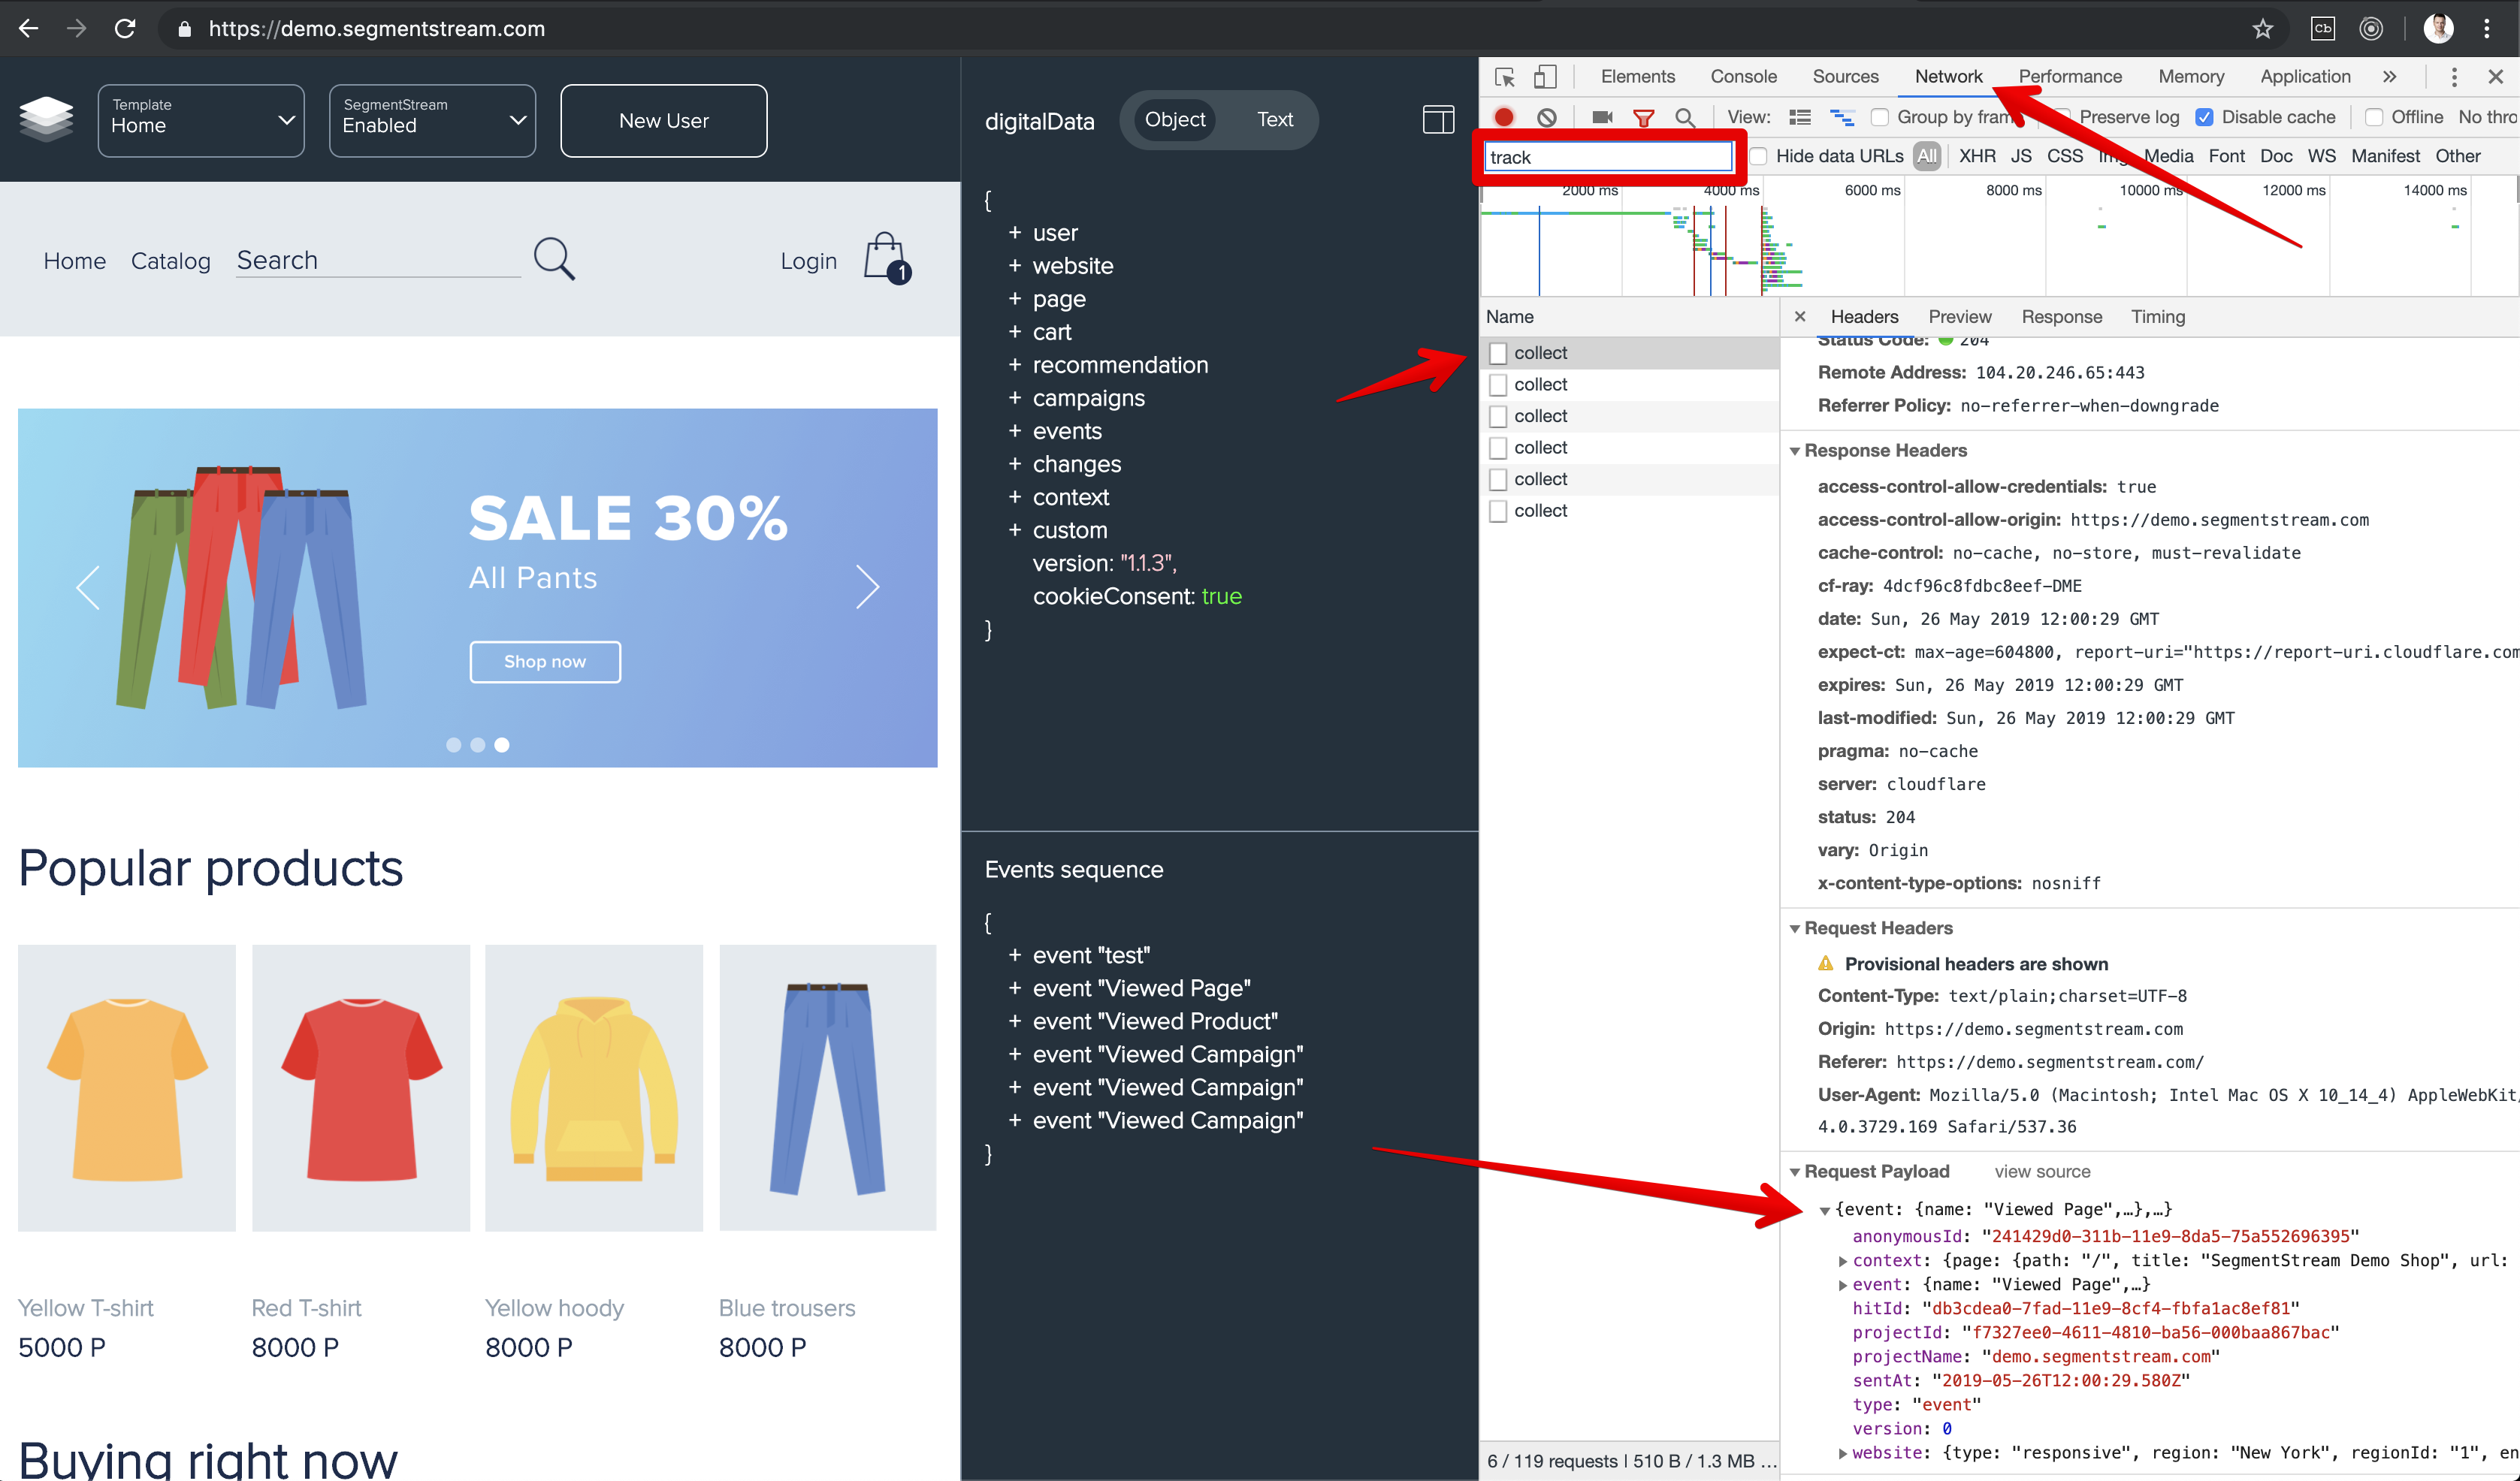This screenshot has height=1481, width=2520.
Task: Select the third carousel dot
Action: [502, 744]
